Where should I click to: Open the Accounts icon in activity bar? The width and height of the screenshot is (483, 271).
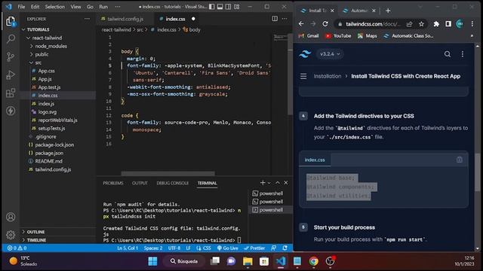point(11,217)
